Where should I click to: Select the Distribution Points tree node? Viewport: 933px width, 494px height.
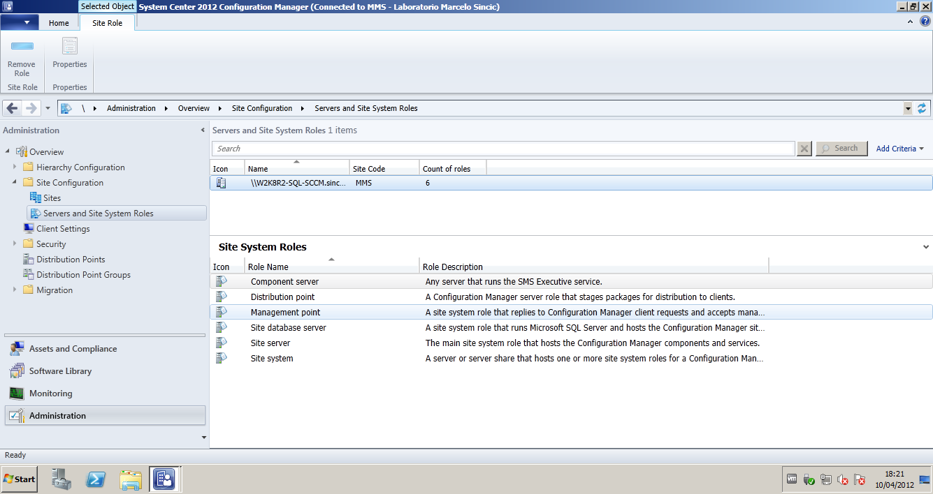click(71, 260)
